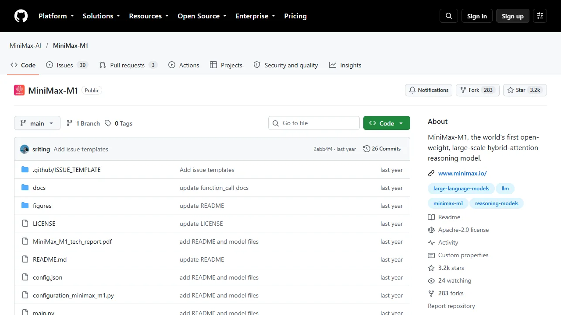The image size is (561, 315).
Task: Star the MiniMax-M1 repository
Action: click(x=525, y=90)
